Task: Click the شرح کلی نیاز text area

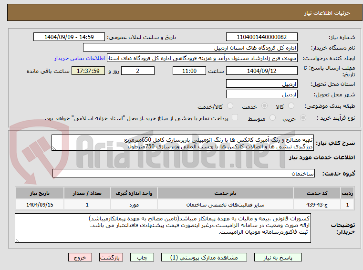Action: [183, 143]
